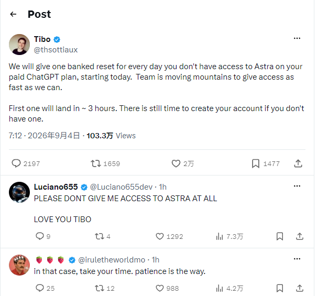Open Tibo's profile via @thsottiaux handle
This screenshot has height=296, width=317.
click(56, 50)
